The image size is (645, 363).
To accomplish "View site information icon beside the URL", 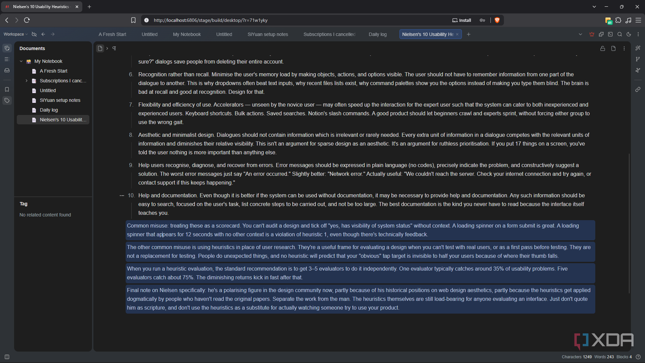I will point(146,20).
